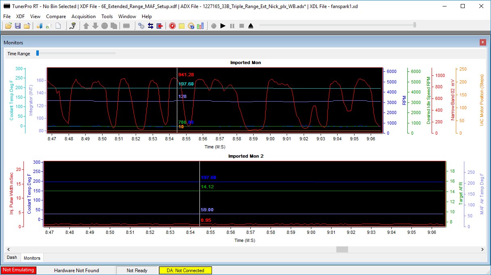The image size is (491, 275).
Task: Open the notes editor with the yellow notepad icon
Action: (183, 25)
